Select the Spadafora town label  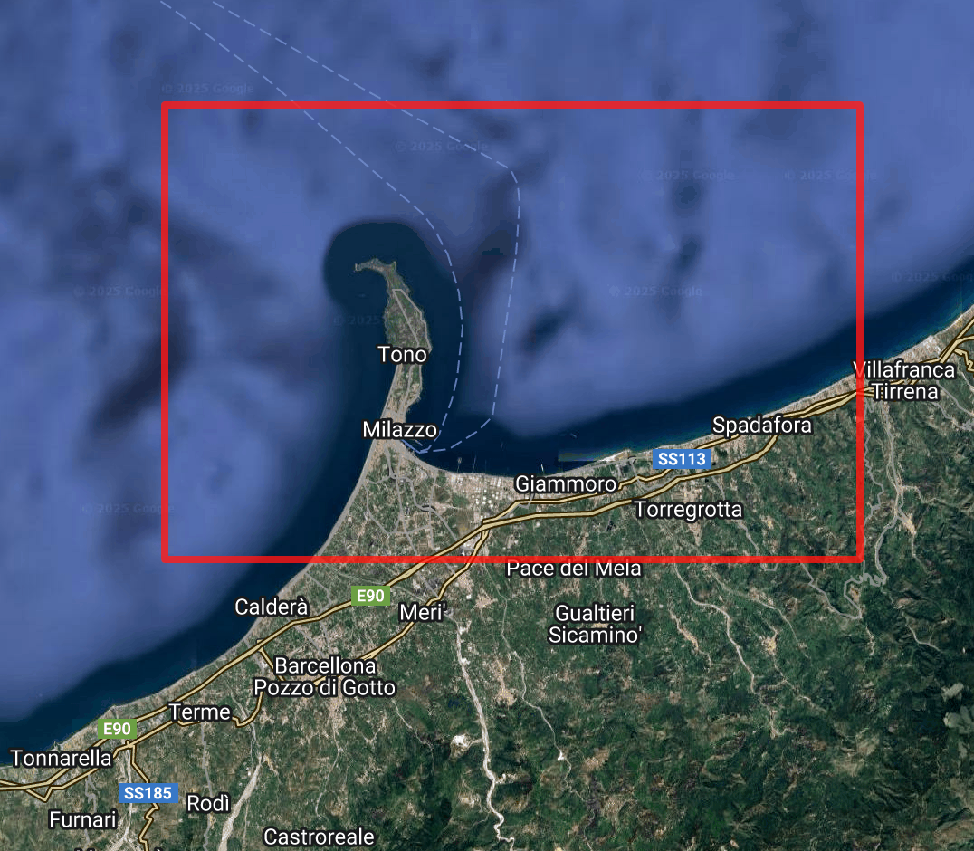pyautogui.click(x=762, y=425)
